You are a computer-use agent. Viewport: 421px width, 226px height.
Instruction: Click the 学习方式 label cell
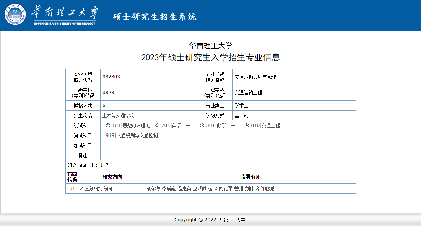215,115
